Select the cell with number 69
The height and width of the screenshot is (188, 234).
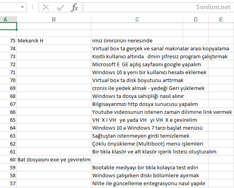(x=8, y=88)
